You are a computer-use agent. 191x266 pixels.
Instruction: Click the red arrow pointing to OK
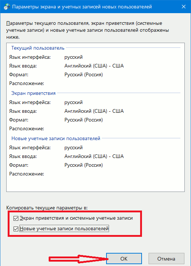tap(79, 259)
